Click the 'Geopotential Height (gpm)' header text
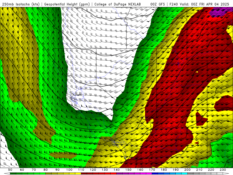The width and height of the screenshot is (233, 175). pos(67,4)
